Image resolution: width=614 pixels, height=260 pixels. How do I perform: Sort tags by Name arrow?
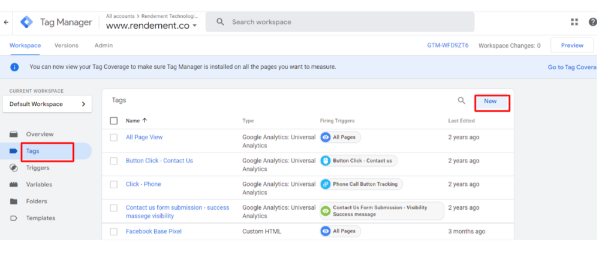(145, 121)
